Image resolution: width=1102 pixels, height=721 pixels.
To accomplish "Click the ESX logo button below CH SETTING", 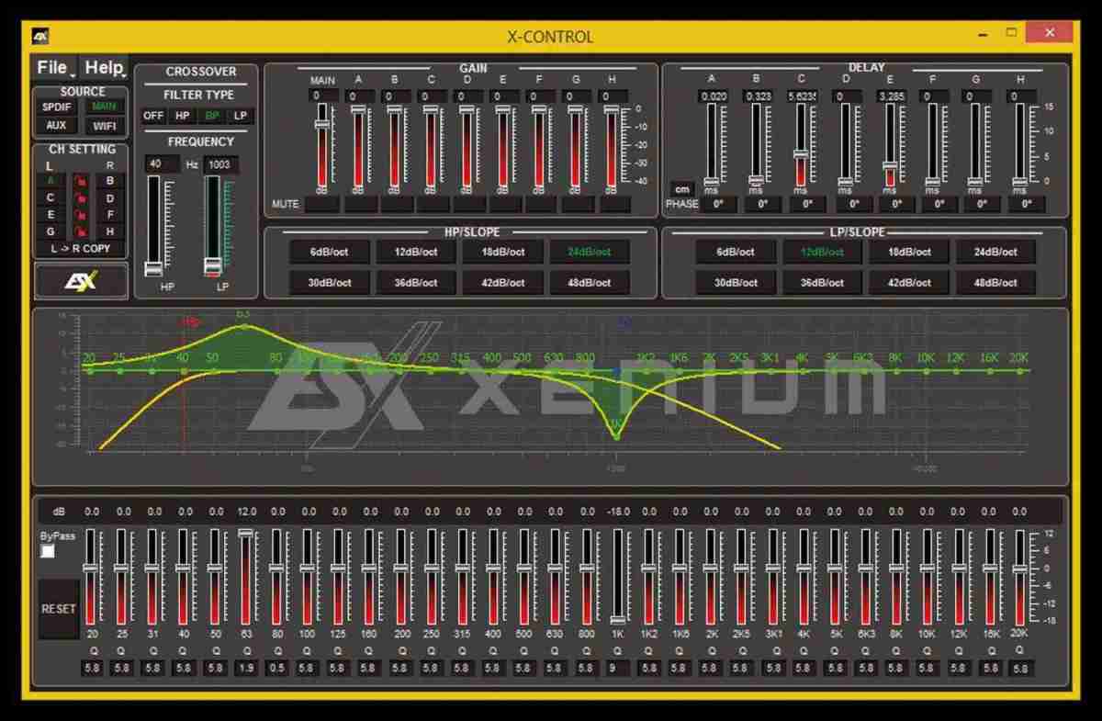I will pos(81,281).
